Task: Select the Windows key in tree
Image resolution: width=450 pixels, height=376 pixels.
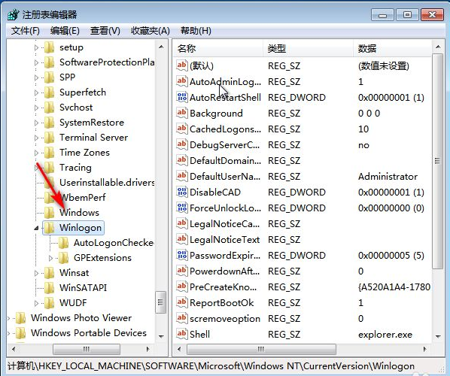Action: (x=79, y=213)
